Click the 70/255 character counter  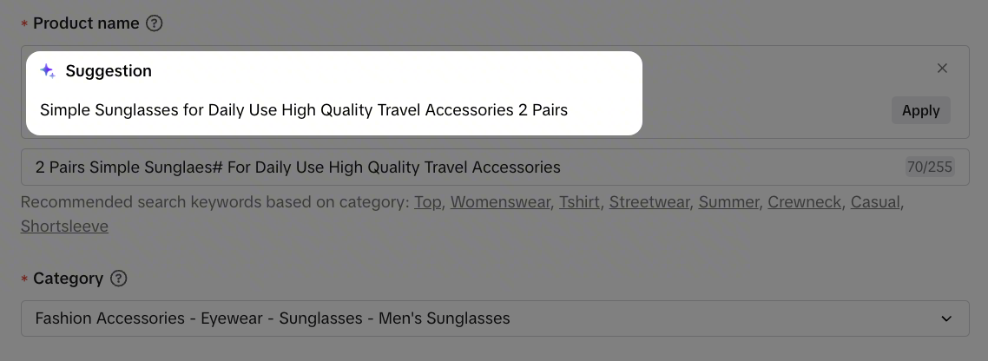(929, 167)
